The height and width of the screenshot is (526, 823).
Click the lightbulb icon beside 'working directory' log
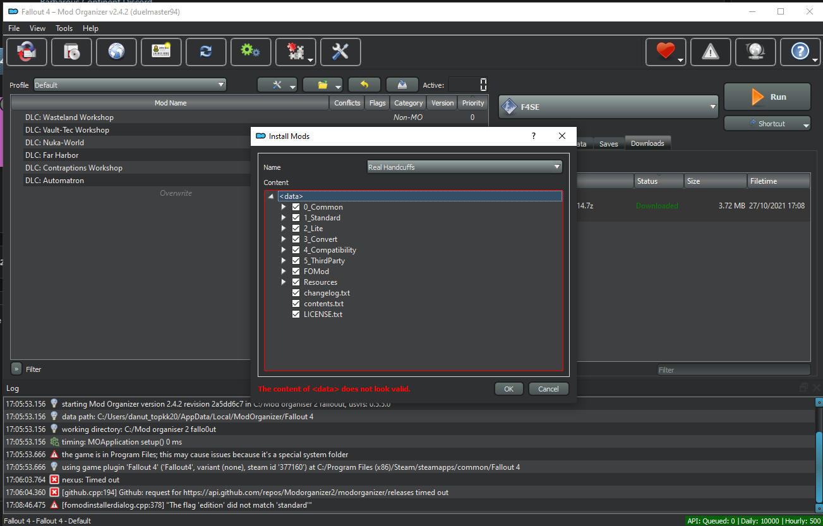coord(54,429)
